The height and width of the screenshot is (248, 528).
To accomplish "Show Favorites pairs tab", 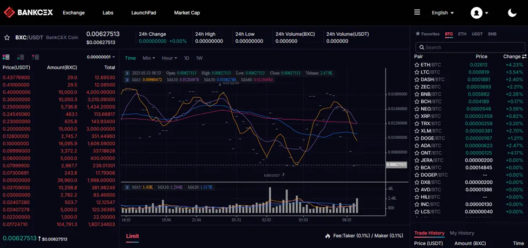I will pos(428,34).
